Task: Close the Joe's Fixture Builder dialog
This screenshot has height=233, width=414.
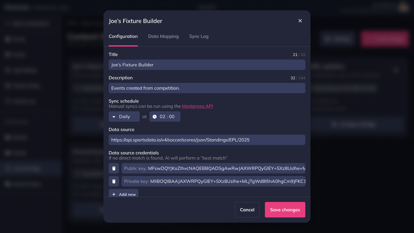Action: (300, 21)
